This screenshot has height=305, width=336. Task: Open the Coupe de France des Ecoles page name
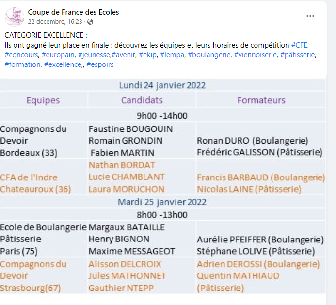click(x=73, y=12)
